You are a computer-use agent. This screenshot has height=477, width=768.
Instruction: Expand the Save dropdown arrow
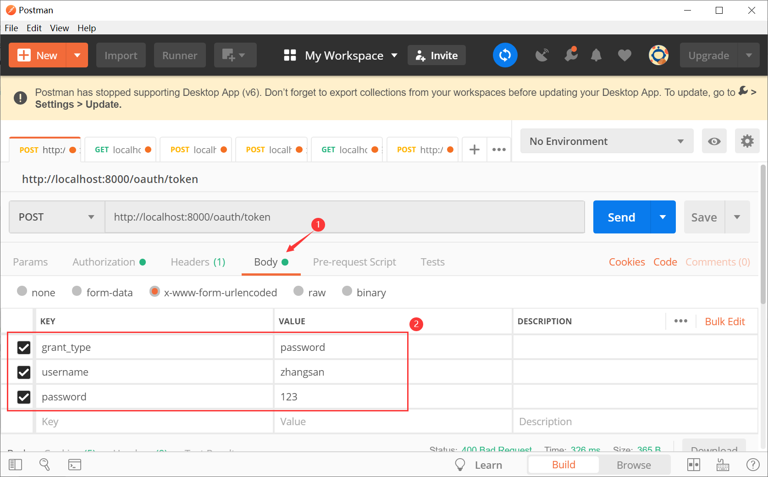click(737, 217)
